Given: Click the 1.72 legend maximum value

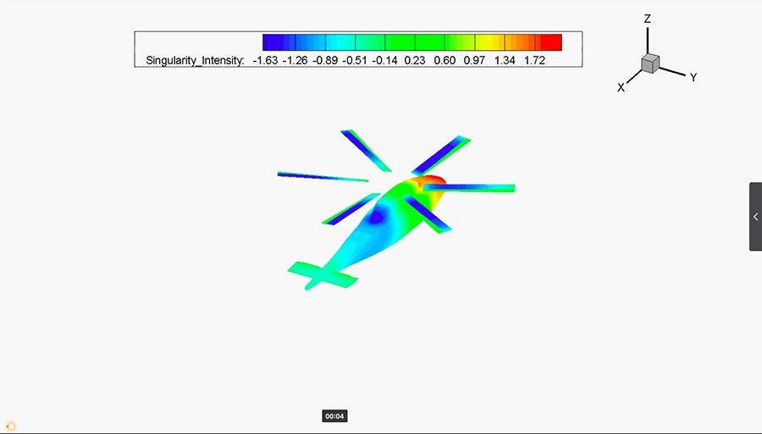Looking at the screenshot, I should pos(535,61).
